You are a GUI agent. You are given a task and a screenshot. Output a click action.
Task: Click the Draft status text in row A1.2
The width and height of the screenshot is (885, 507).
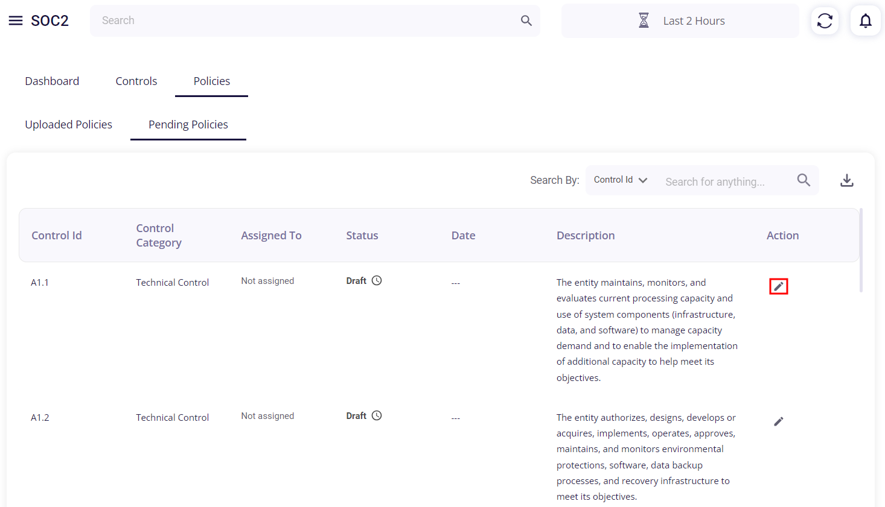pos(356,415)
